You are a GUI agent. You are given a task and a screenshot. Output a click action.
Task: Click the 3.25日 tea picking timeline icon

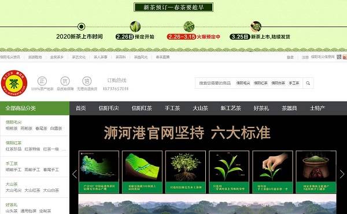256,27
